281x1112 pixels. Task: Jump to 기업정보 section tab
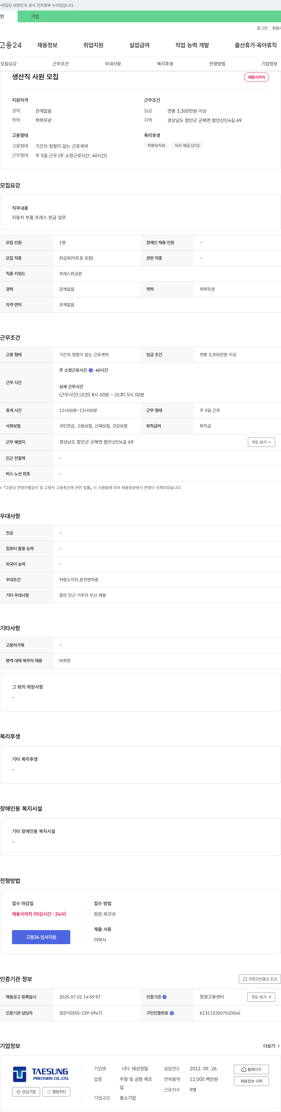[269, 64]
